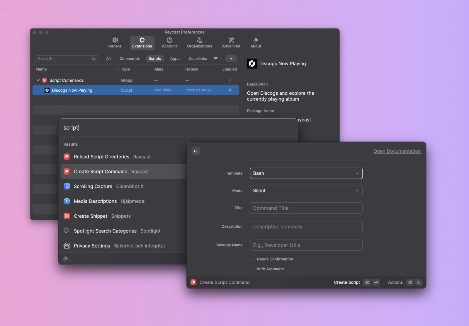Click the Alias column header

159,69
